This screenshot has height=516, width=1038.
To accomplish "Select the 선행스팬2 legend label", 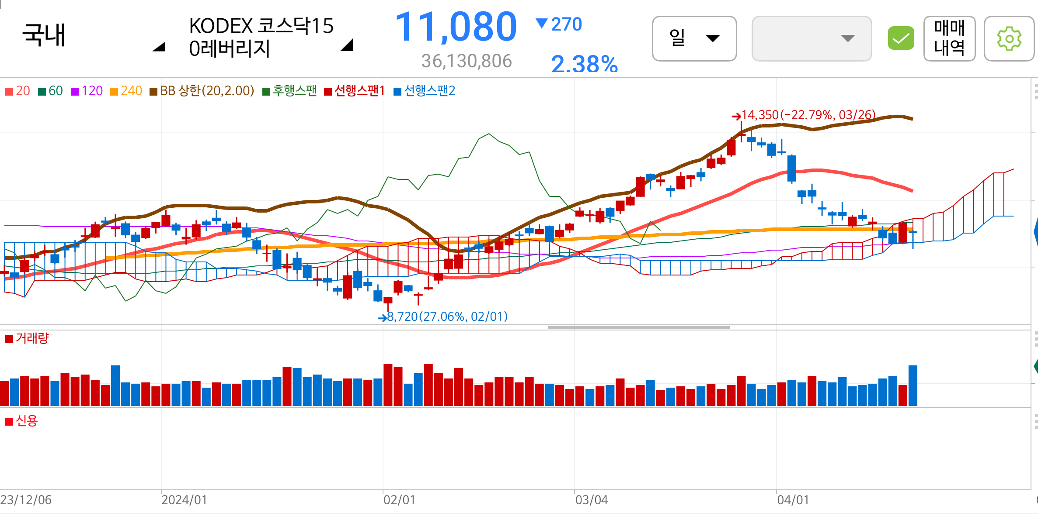I will tap(430, 91).
